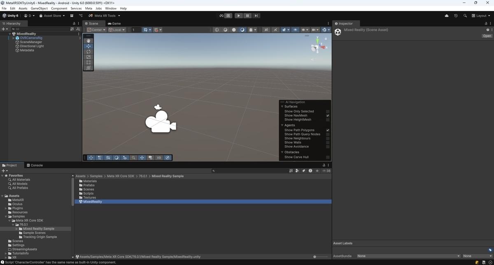Screen dimensions: 494x265
Task: Open the cloud services icon
Action: coord(447,16)
